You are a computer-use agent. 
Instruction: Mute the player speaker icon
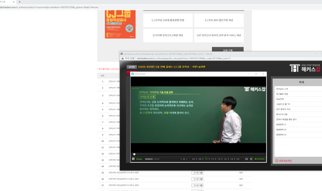coord(255,159)
